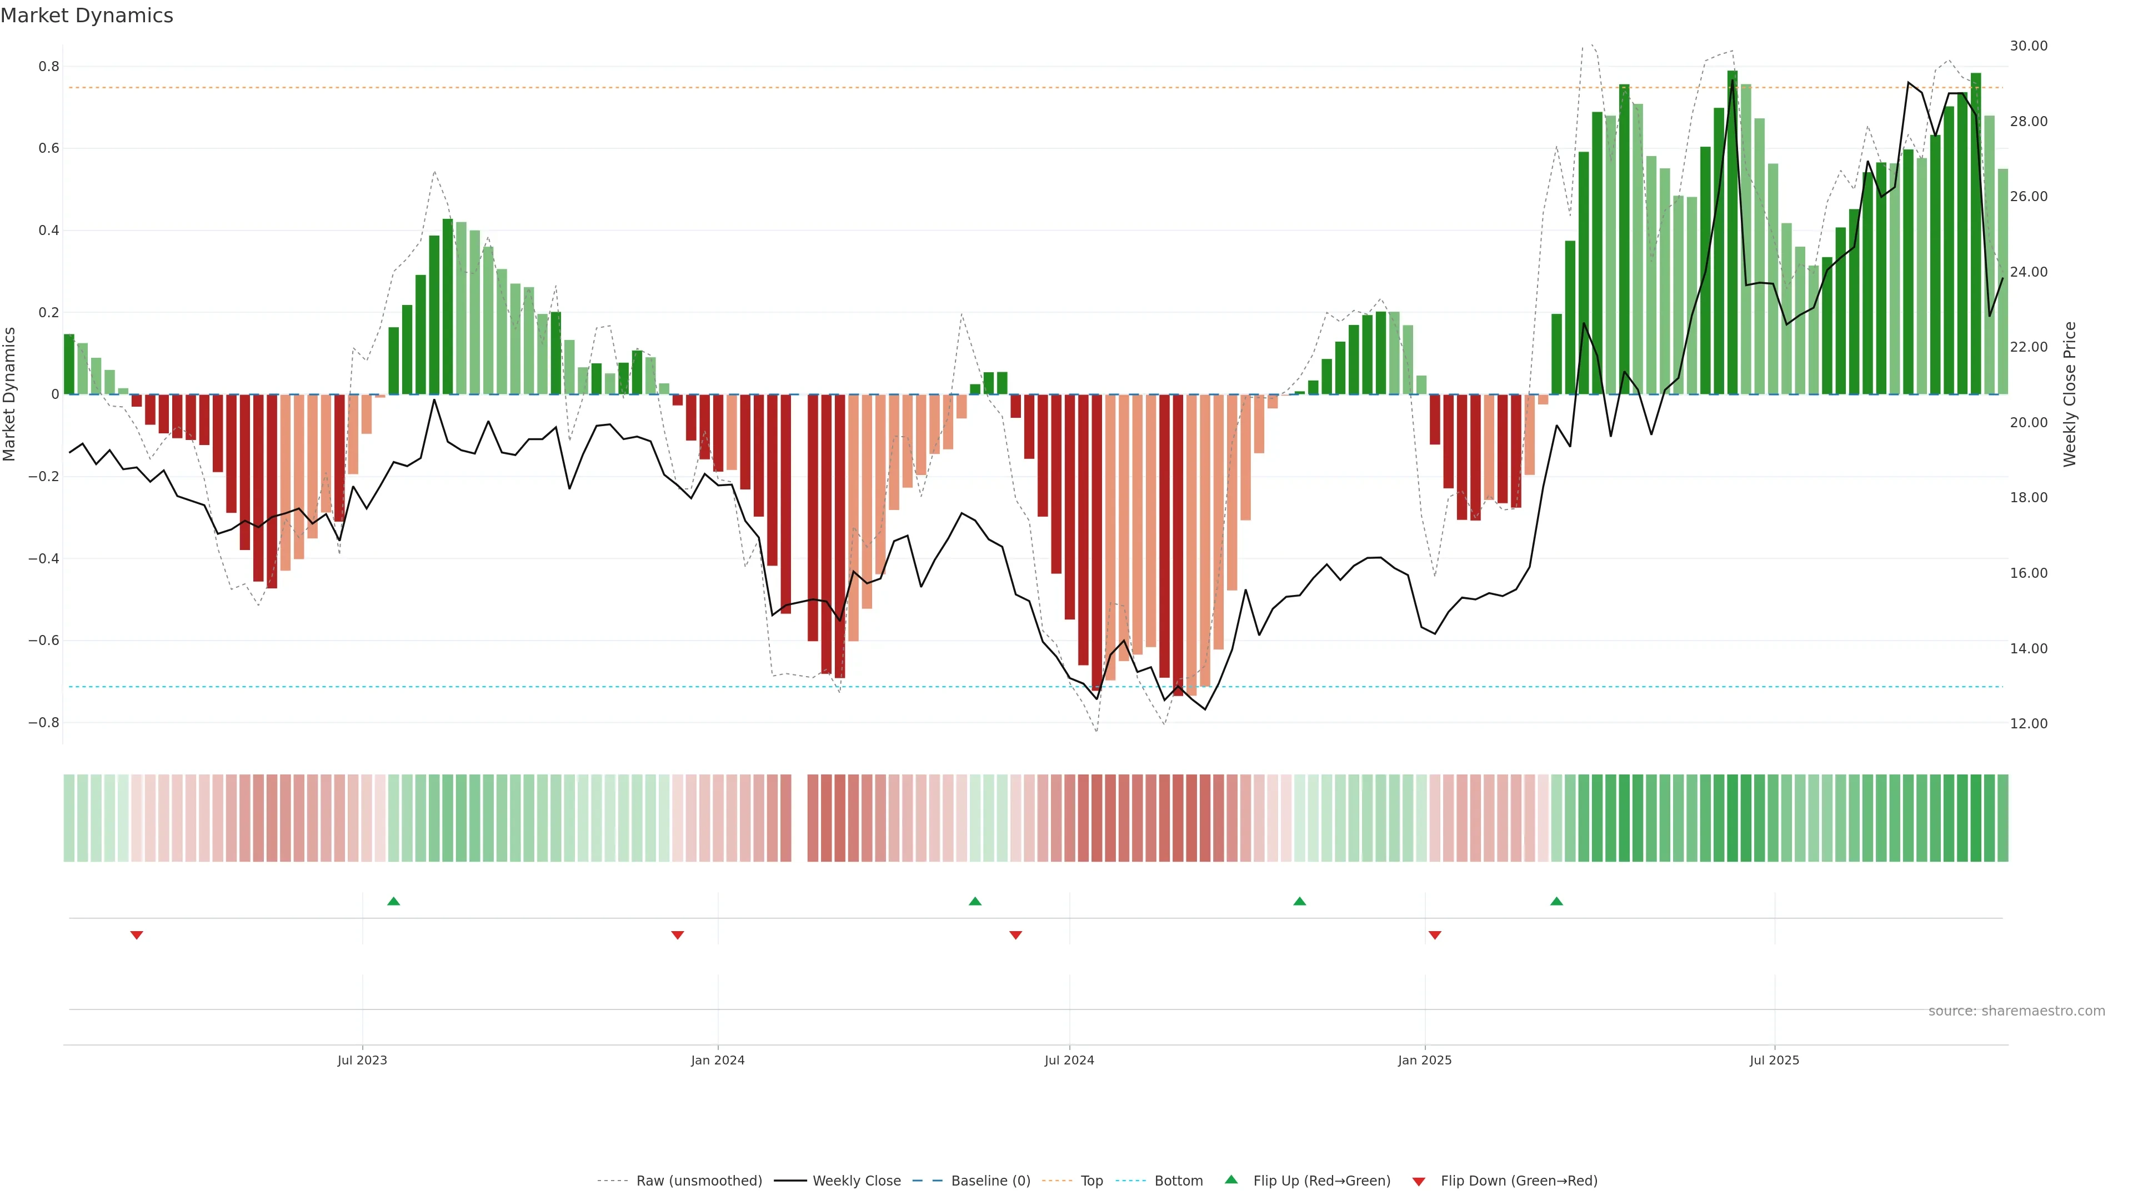2133x1200 pixels.
Task: Click the red flip-down marker at Jan 2025
Action: point(1434,935)
